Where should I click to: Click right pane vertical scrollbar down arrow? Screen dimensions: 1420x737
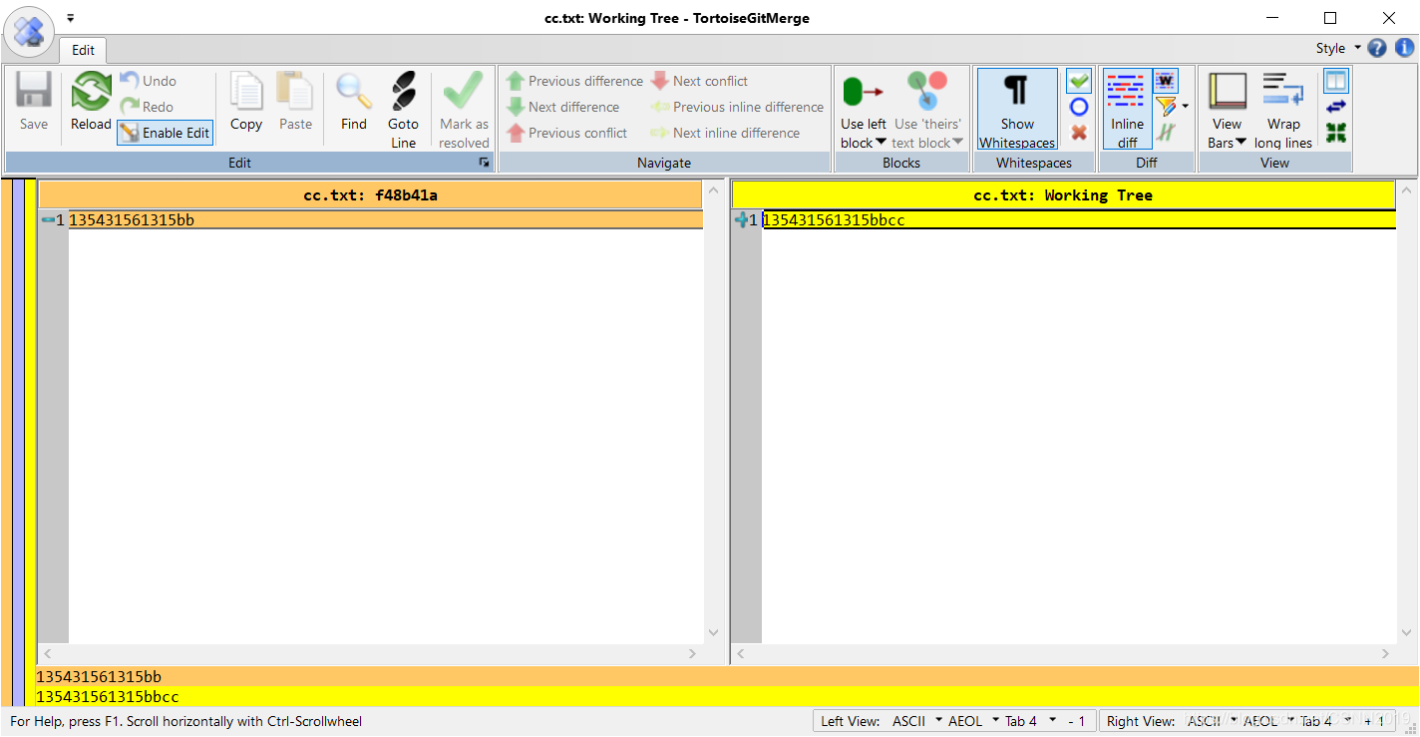pyautogui.click(x=1406, y=632)
